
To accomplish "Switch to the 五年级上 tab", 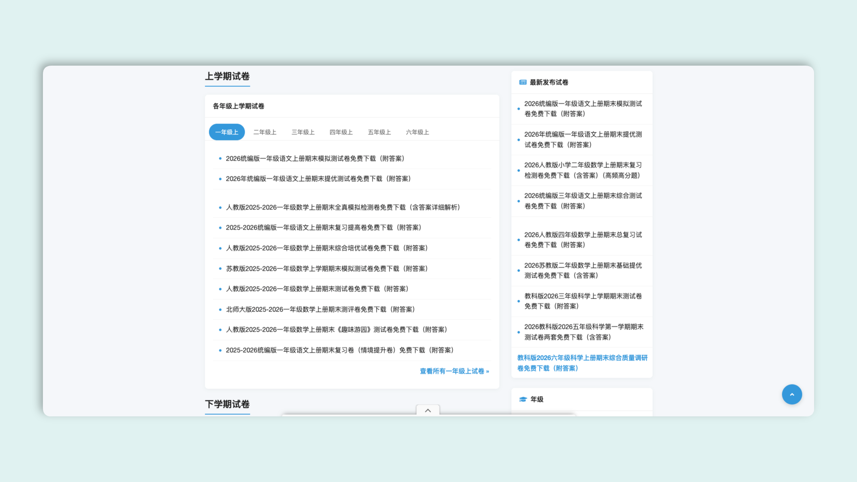I will [379, 132].
